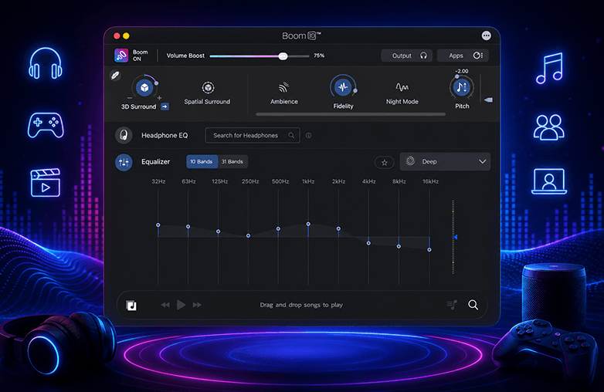Viewport: 604px width, 392px height.
Task: Toggle the Fidelity effect icon
Action: tap(342, 87)
